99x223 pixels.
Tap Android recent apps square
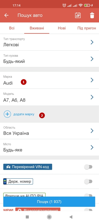27,217
